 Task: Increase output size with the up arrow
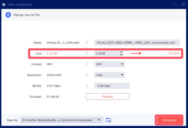pyautogui.click(x=121, y=52)
